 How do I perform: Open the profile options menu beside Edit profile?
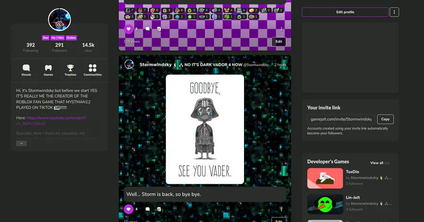[x=394, y=12]
